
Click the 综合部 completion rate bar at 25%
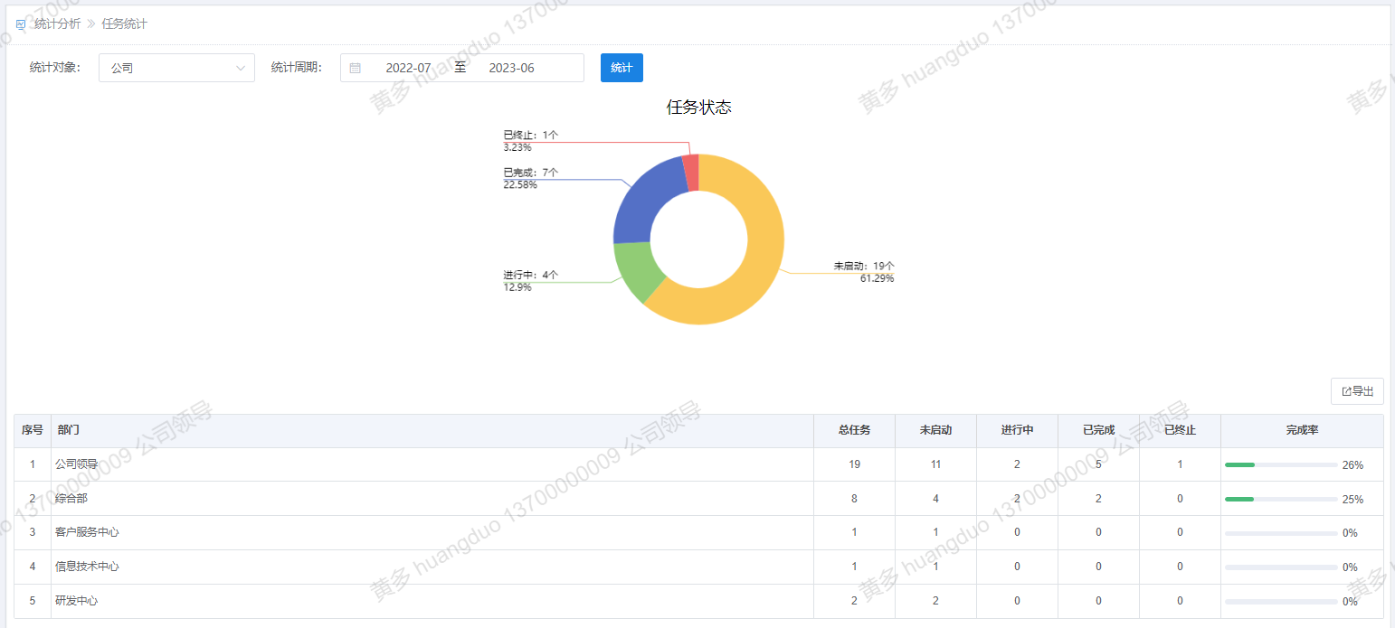1281,499
